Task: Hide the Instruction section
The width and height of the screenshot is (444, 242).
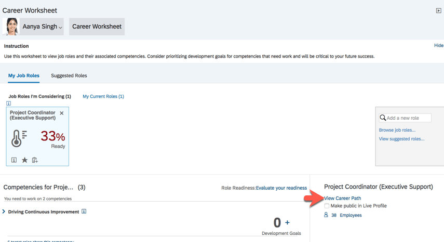Action: tap(438, 46)
